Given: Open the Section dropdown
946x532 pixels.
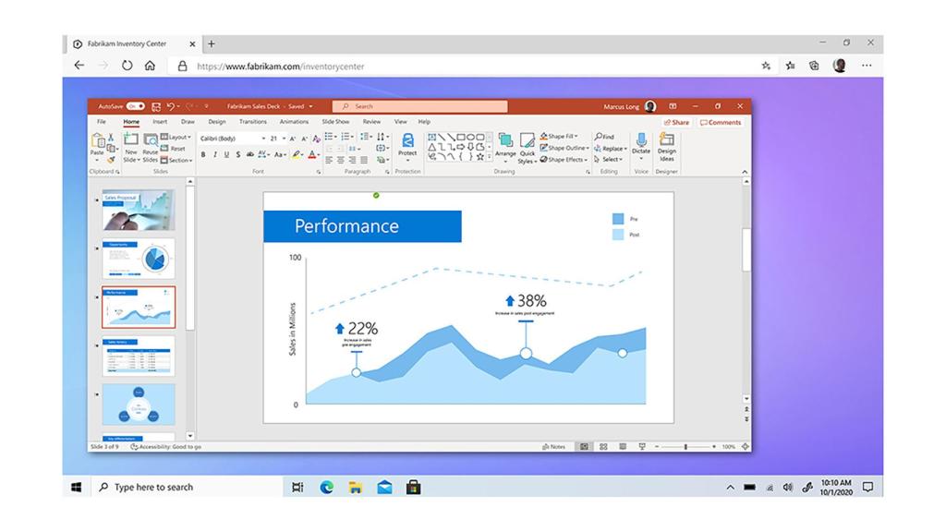Looking at the screenshot, I should click(176, 161).
